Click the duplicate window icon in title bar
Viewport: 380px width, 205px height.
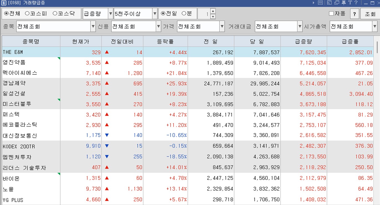337,3
